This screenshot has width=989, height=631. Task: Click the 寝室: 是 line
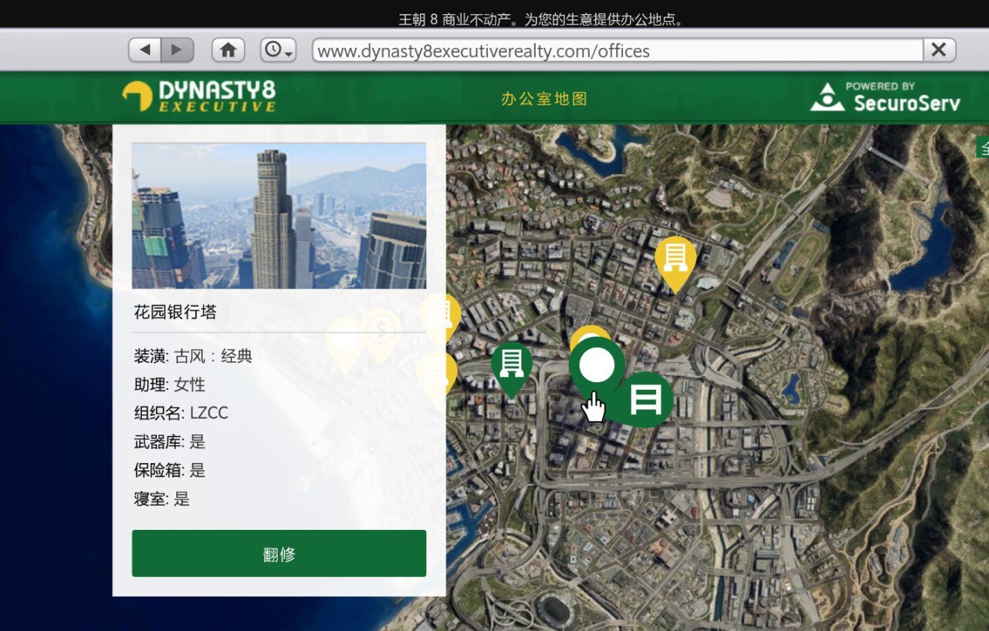(x=162, y=498)
